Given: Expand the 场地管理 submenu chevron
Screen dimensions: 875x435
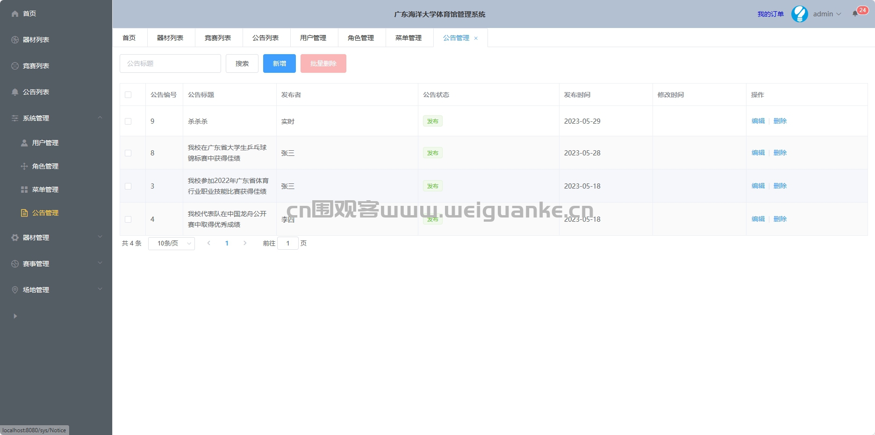Looking at the screenshot, I should [100, 289].
